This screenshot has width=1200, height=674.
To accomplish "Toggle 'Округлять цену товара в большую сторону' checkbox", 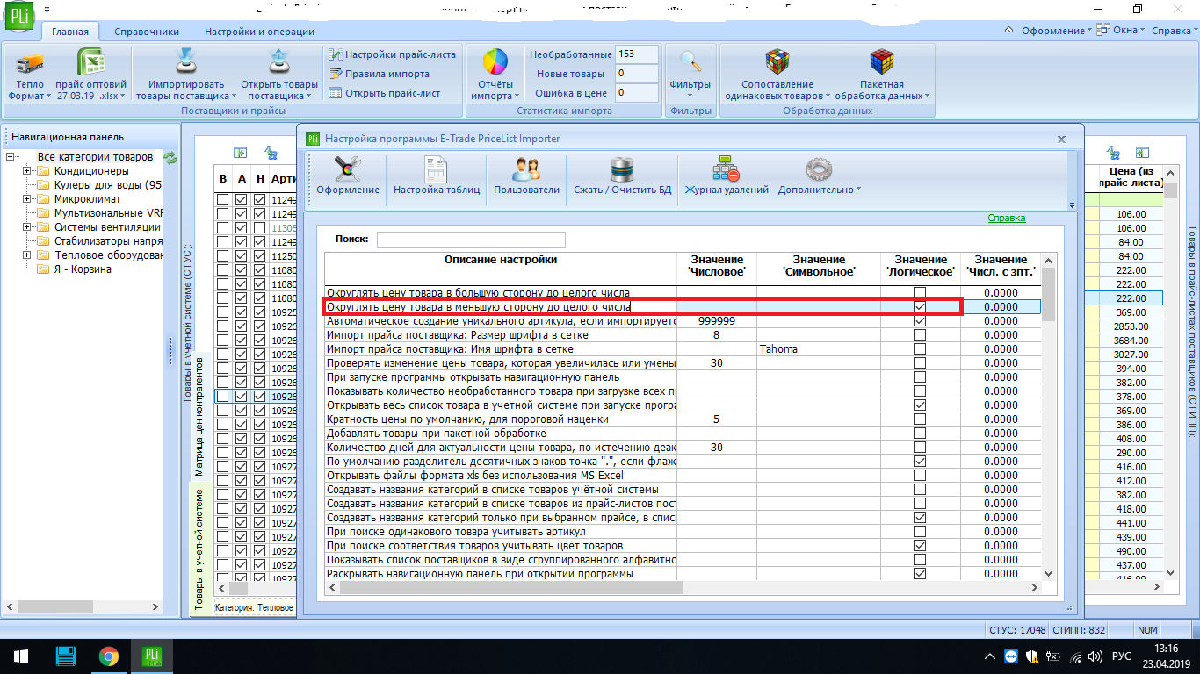I will click(x=920, y=293).
